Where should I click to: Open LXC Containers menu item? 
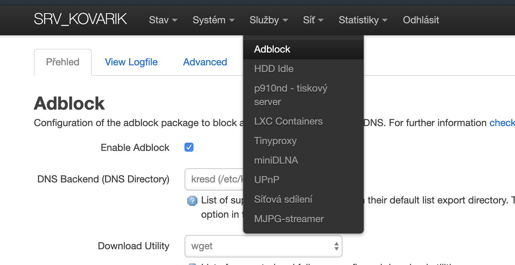pyautogui.click(x=288, y=121)
